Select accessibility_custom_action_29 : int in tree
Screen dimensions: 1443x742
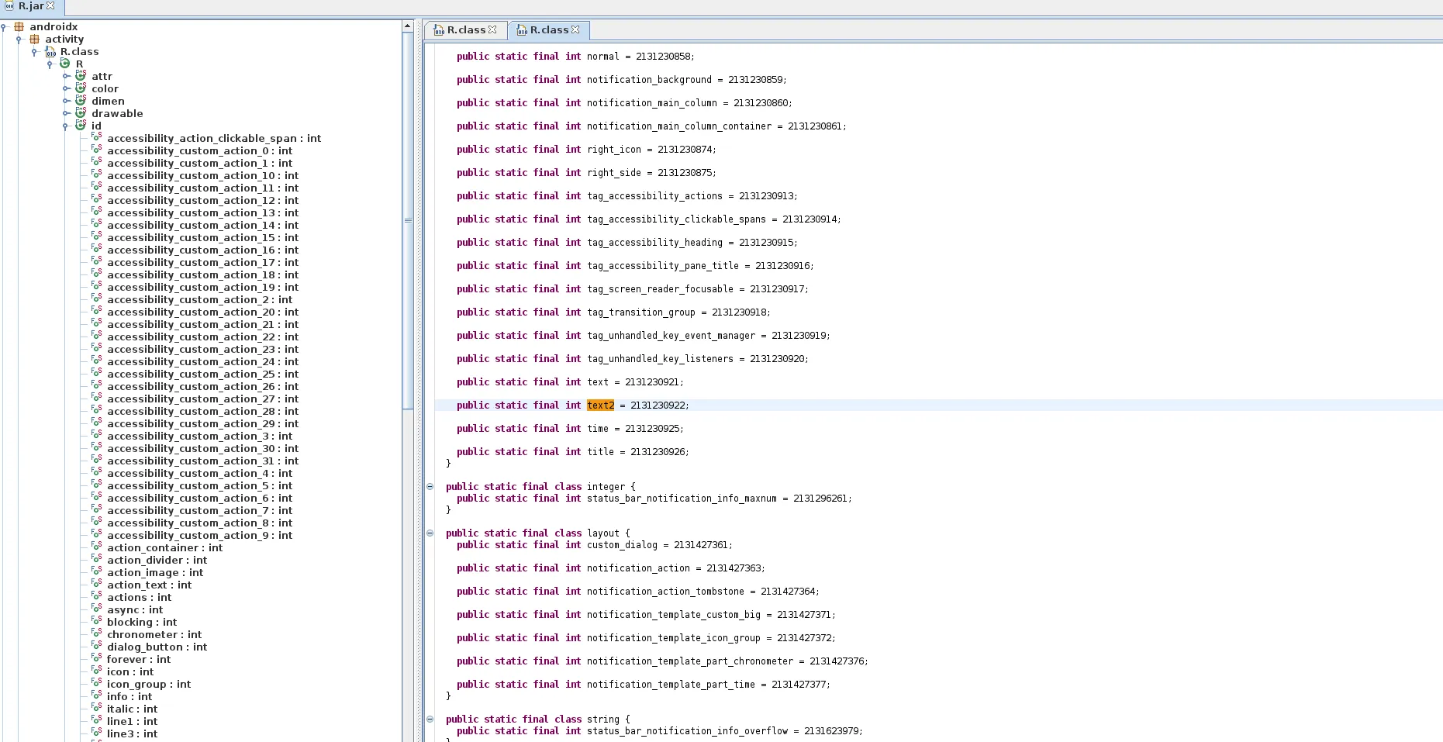coord(202,423)
